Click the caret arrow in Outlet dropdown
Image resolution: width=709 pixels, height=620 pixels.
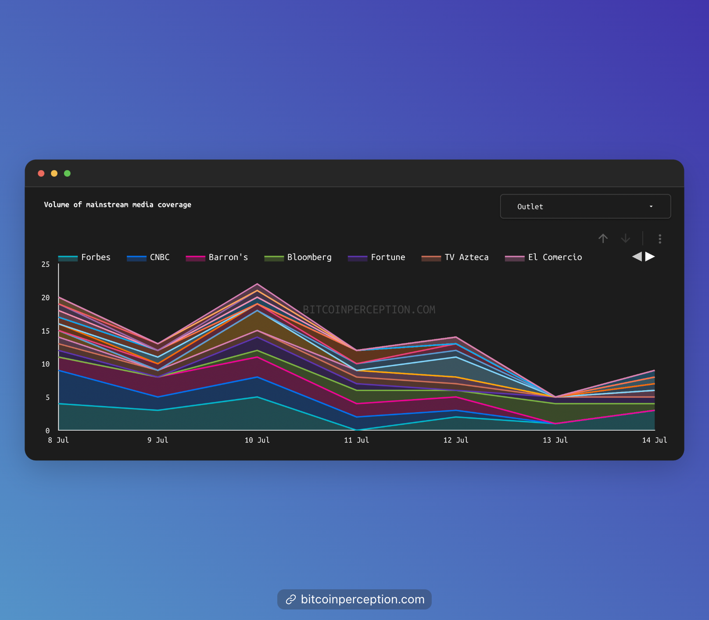pos(651,207)
